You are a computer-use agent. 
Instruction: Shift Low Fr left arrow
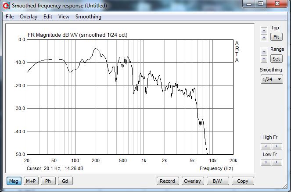266,162
